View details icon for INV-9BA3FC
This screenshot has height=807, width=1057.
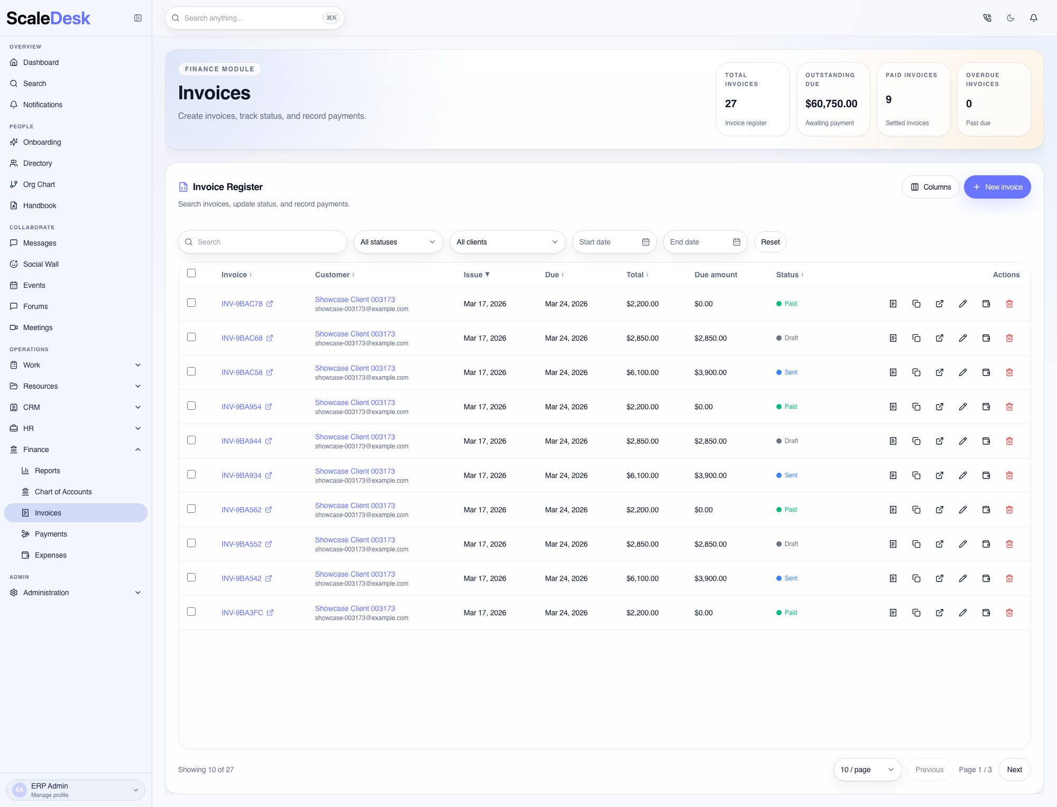tap(893, 613)
